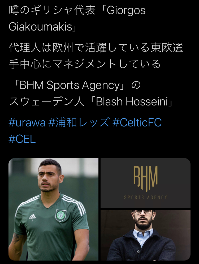199x264 pixels.
Task: Click the name 'Giakoumakis' in the tweet
Action: coord(40,27)
